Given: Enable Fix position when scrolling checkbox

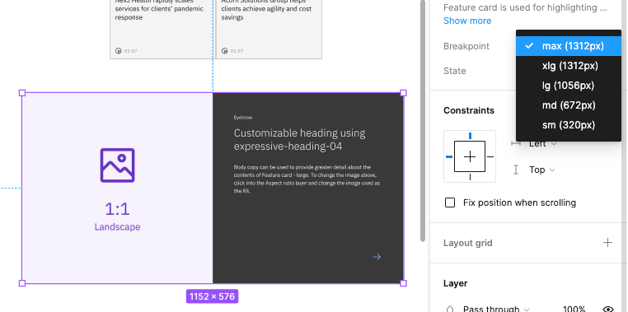Looking at the screenshot, I should pos(450,203).
